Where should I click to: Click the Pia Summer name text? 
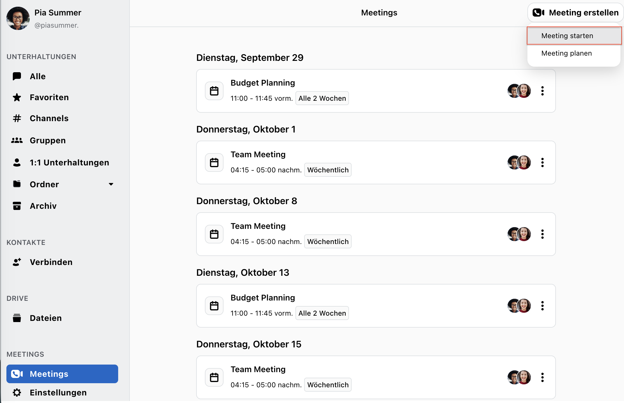click(x=58, y=13)
